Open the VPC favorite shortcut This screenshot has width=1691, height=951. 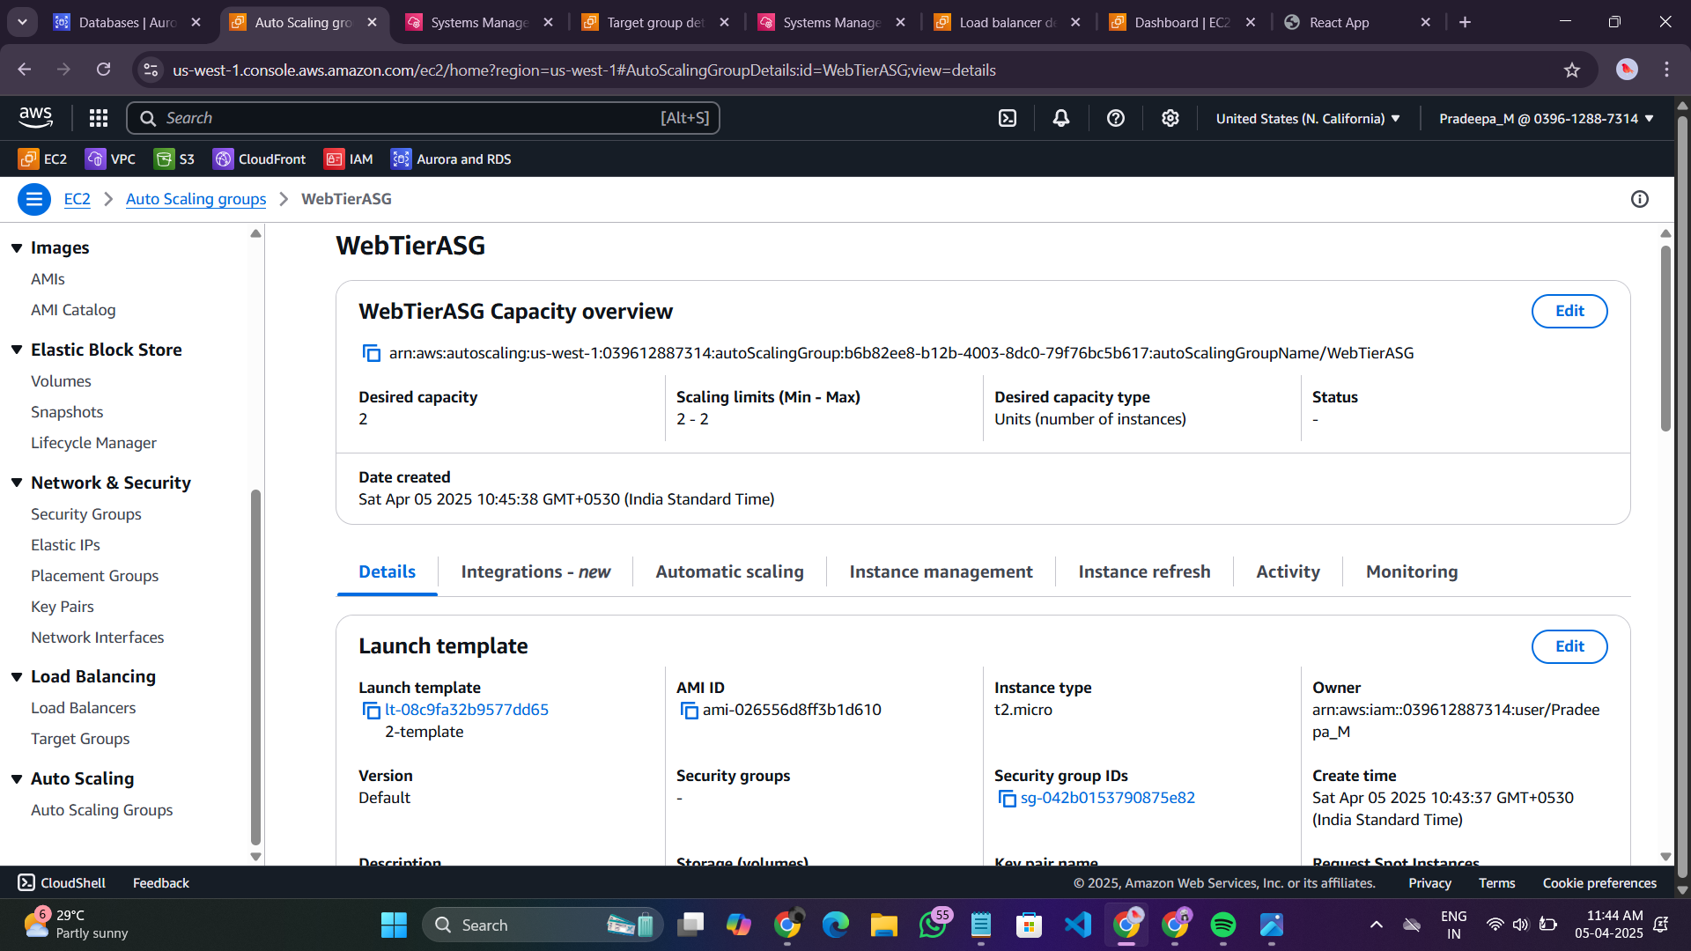pos(110,158)
